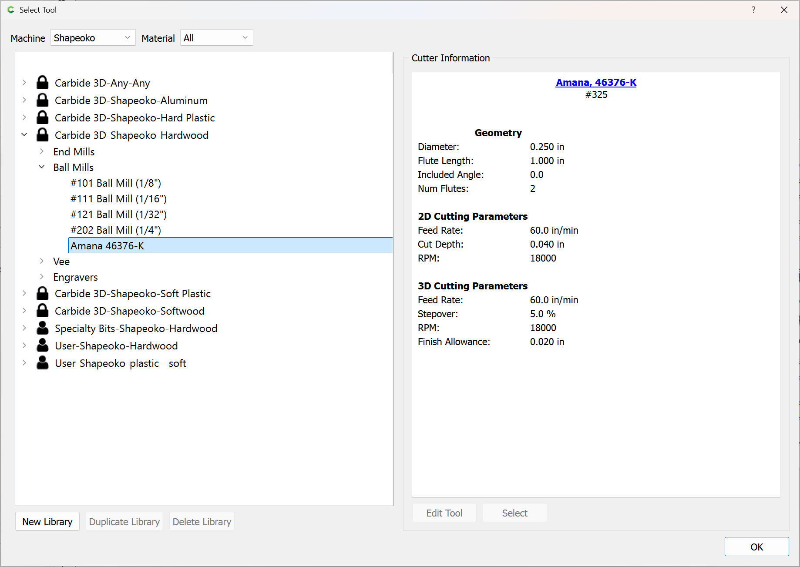The height and width of the screenshot is (567, 800).
Task: Expand the Carbide 3D-Shapeoko-Aluminum library
Action: click(24, 100)
